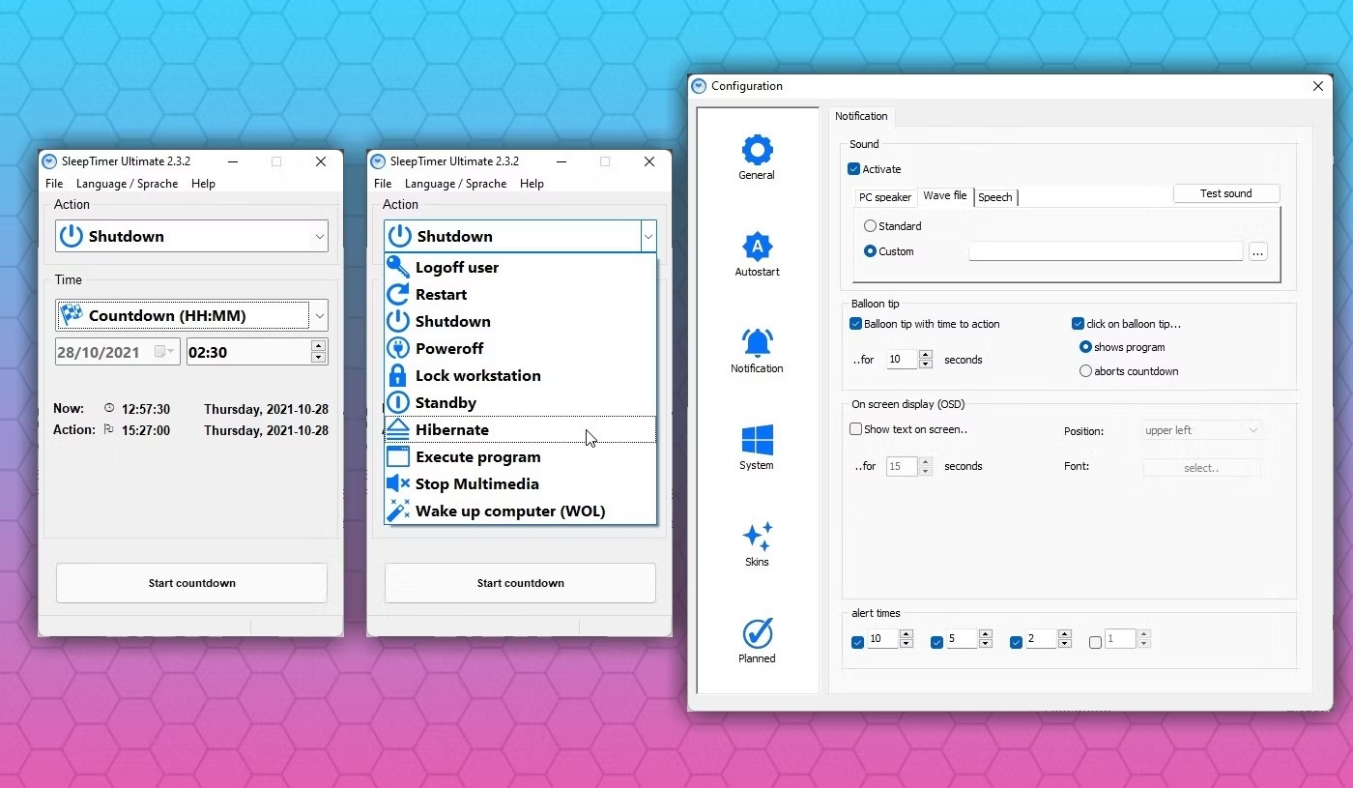1353x788 pixels.
Task: Start countdown in middle window
Action: (520, 583)
